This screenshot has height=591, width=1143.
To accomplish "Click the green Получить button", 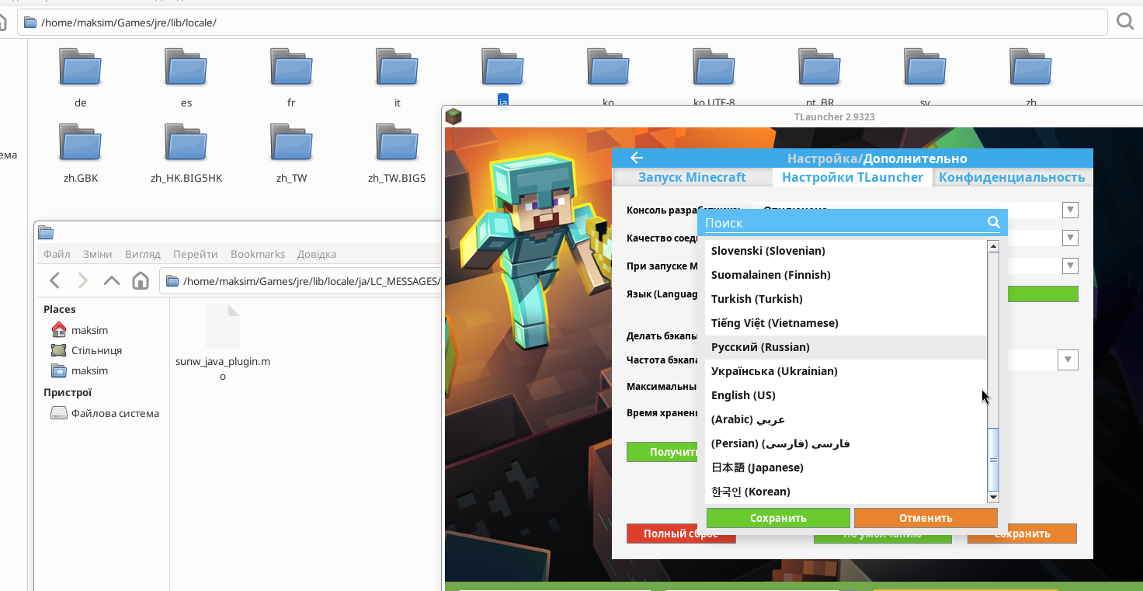I will [x=662, y=452].
